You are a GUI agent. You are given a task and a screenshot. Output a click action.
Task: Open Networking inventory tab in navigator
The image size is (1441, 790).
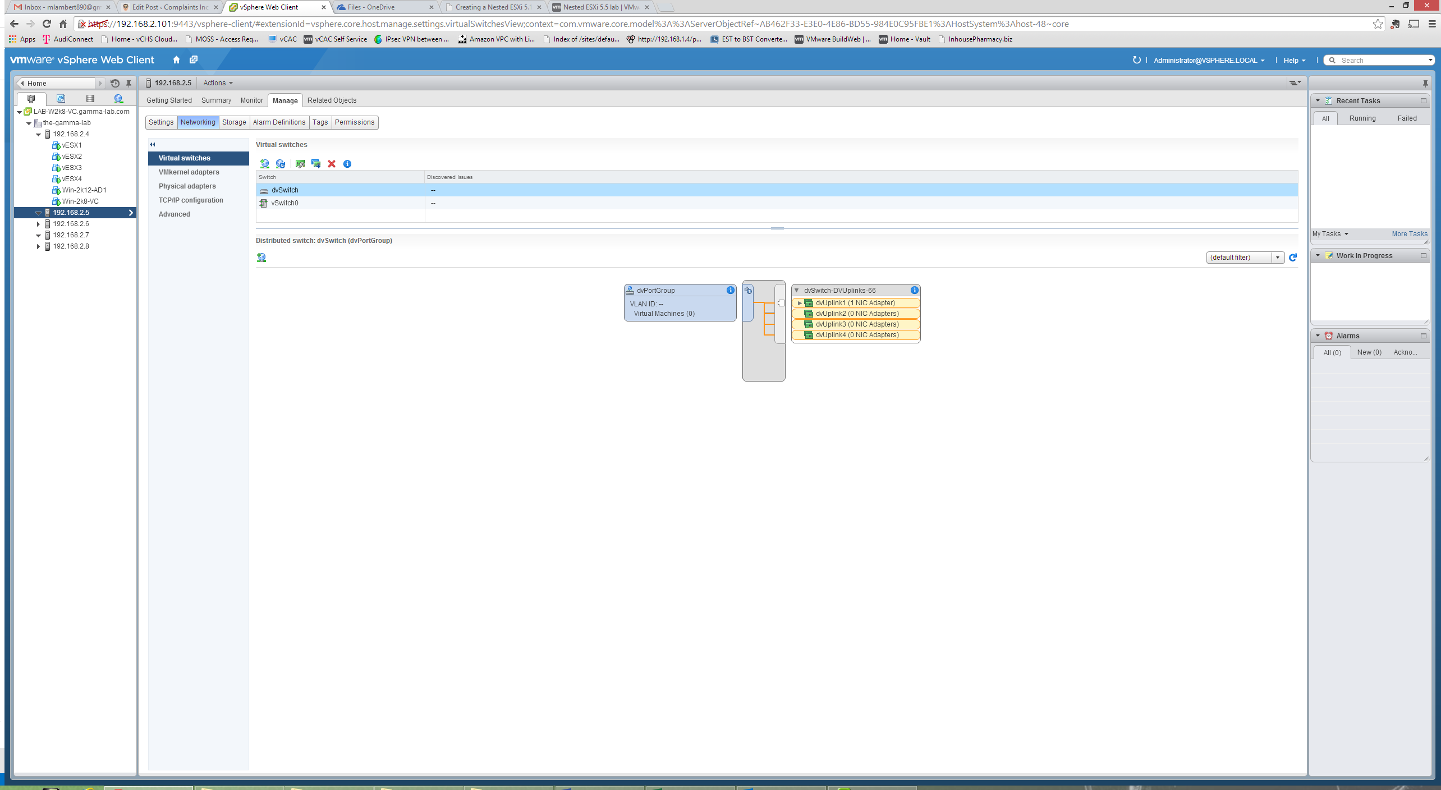click(118, 99)
